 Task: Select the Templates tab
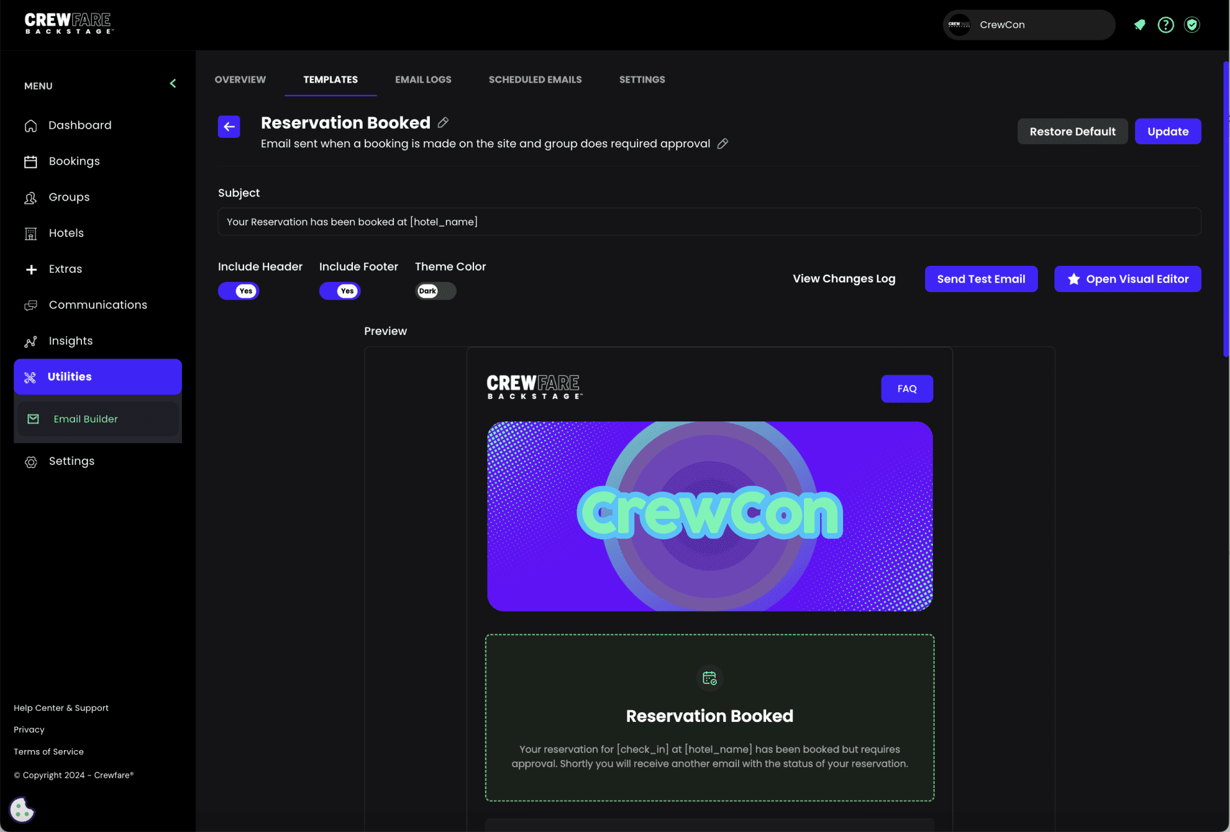pyautogui.click(x=331, y=79)
